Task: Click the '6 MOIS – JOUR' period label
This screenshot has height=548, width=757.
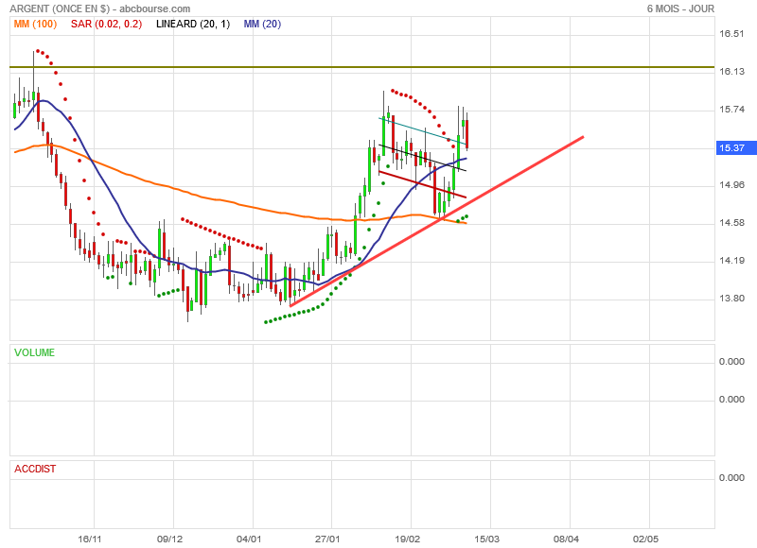Action: click(680, 9)
